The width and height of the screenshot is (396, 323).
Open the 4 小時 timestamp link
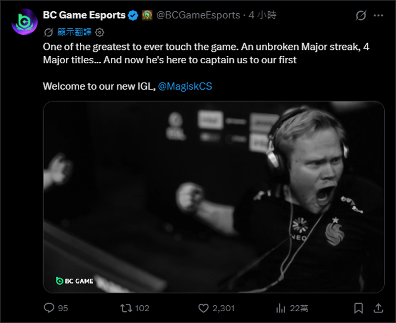(x=262, y=15)
